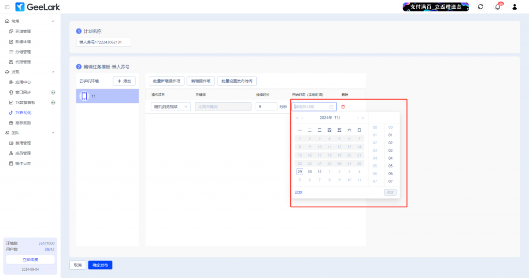The image size is (529, 278).
Task: Click the 确定发布 button
Action: click(100, 265)
